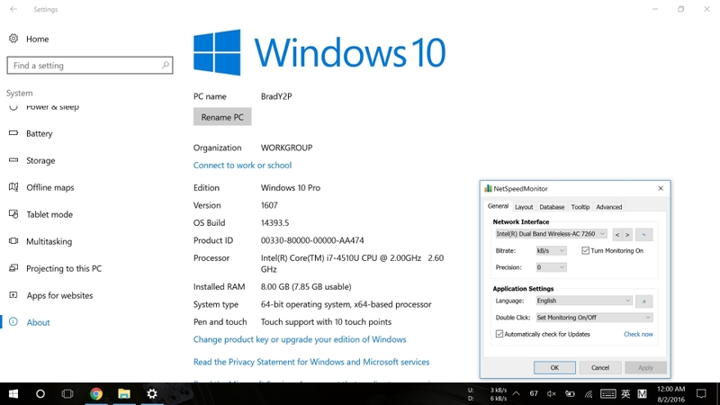The image size is (720, 405).
Task: Click OS Build value 14393.5
Action: [x=274, y=222]
